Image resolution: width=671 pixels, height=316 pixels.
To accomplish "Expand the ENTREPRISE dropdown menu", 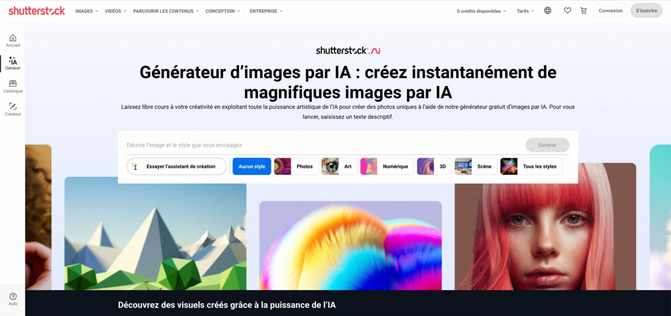I will pyautogui.click(x=266, y=11).
